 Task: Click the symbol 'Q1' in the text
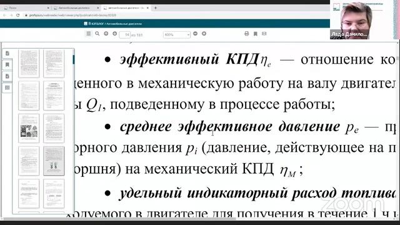click(x=94, y=105)
